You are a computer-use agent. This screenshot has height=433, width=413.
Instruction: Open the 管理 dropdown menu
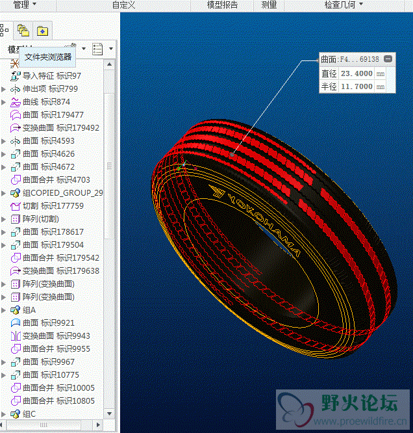[25, 5]
